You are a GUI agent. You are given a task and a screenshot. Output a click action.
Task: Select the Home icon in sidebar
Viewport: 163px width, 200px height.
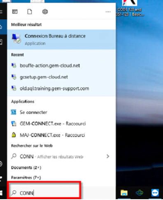1,27
